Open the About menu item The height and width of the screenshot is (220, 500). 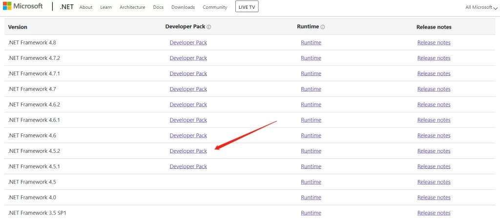click(86, 7)
